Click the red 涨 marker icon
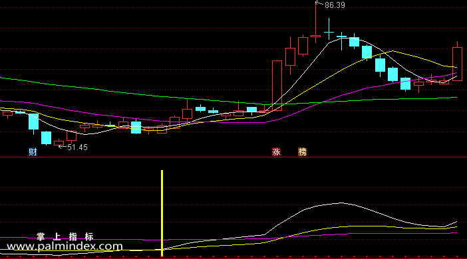 276,152
